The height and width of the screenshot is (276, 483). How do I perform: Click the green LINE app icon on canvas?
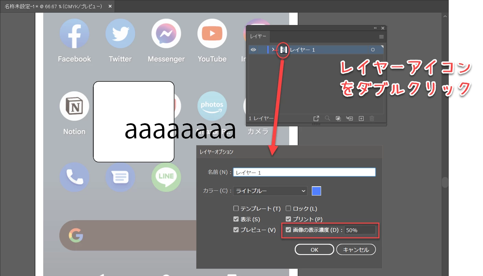pyautogui.click(x=166, y=177)
